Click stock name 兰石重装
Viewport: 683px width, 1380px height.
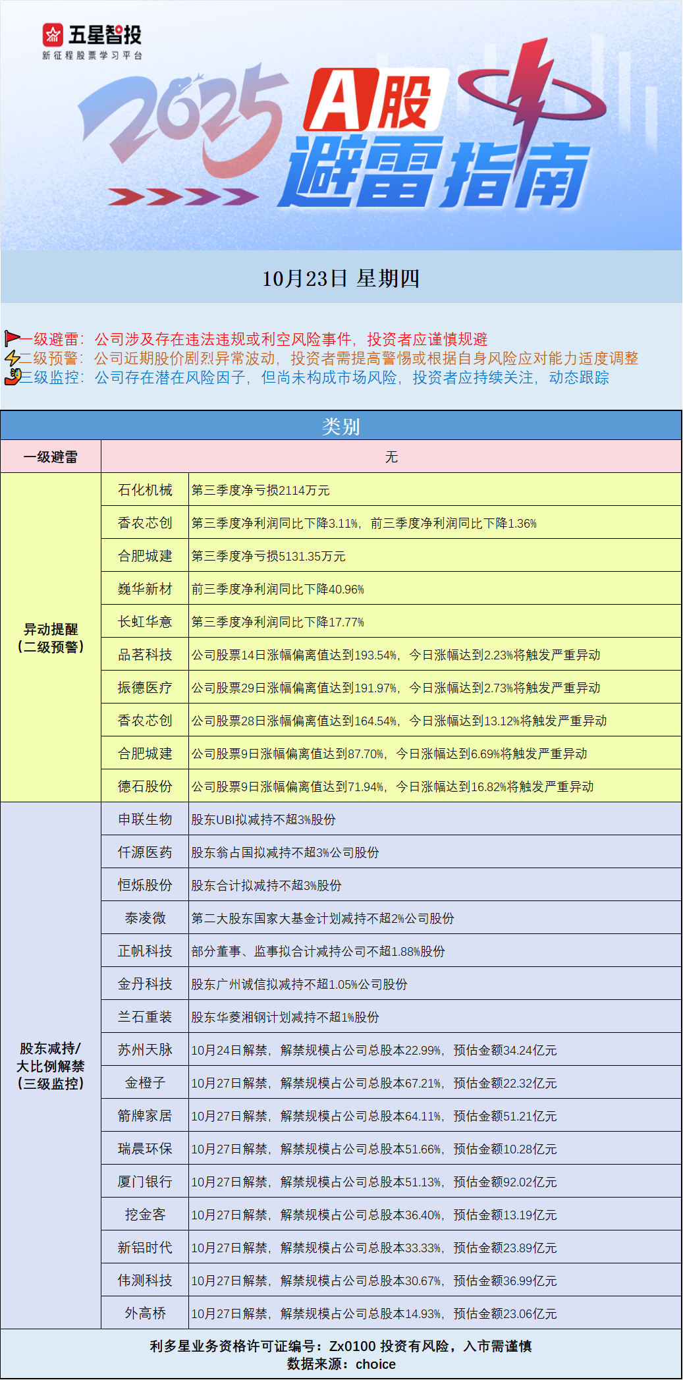pyautogui.click(x=145, y=1016)
